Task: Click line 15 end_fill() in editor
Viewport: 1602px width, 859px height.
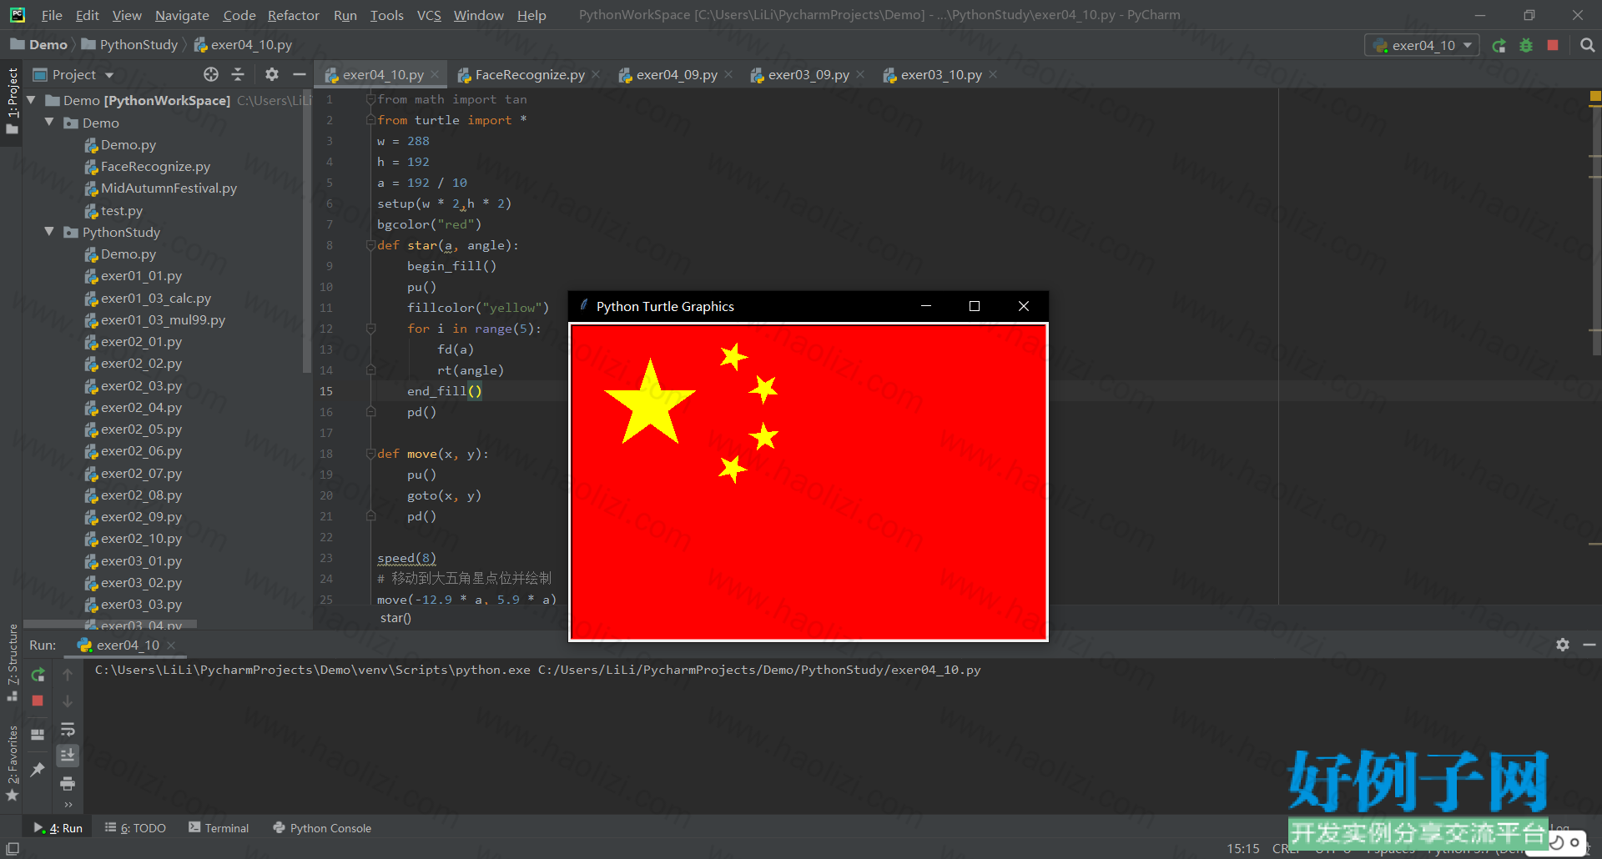Action: 444,391
